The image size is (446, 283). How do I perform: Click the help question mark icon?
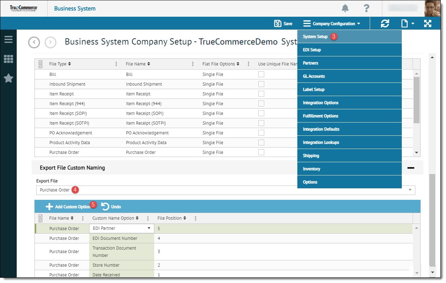pyautogui.click(x=366, y=8)
